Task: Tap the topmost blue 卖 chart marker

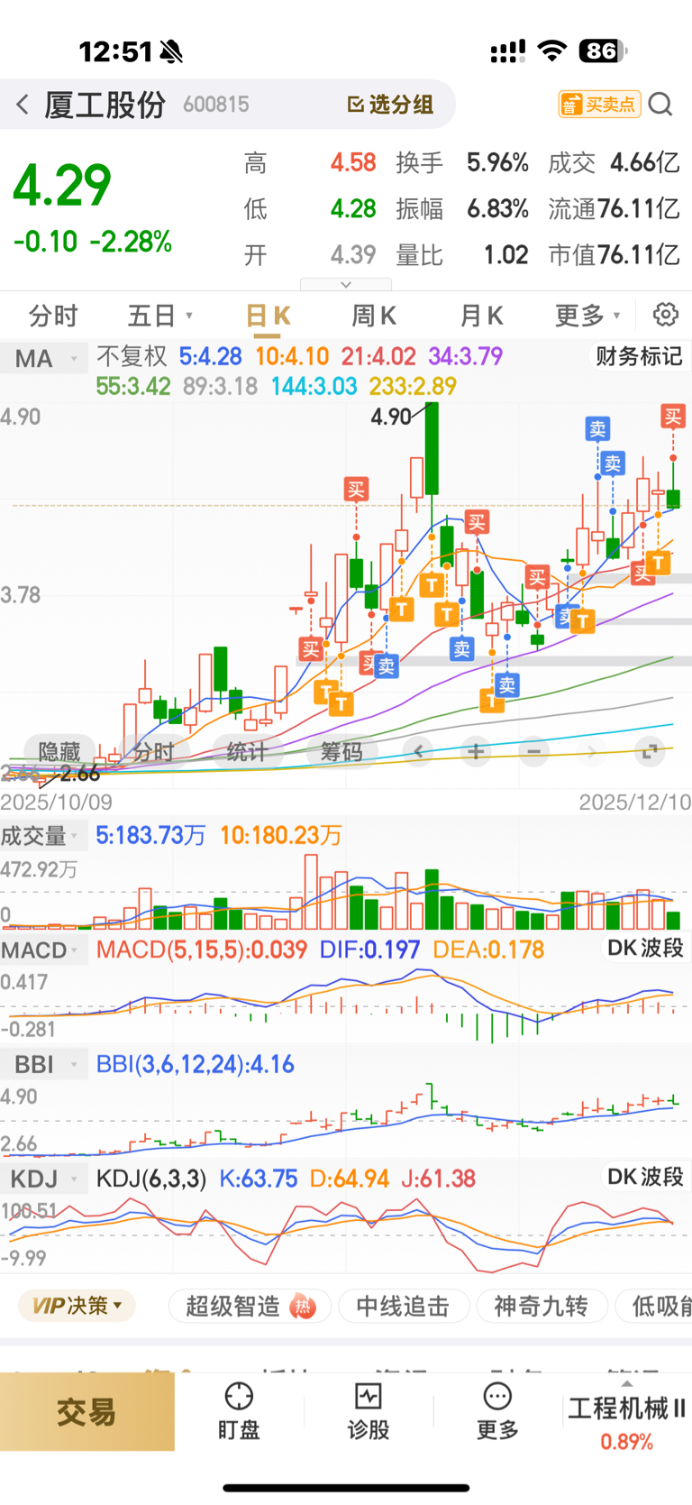Action: [x=597, y=428]
